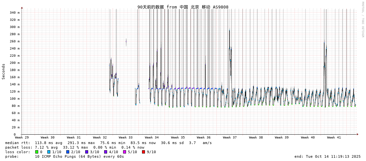Click the graph title mentioning AS9808
This screenshot has height=161, width=366.
click(x=183, y=7)
